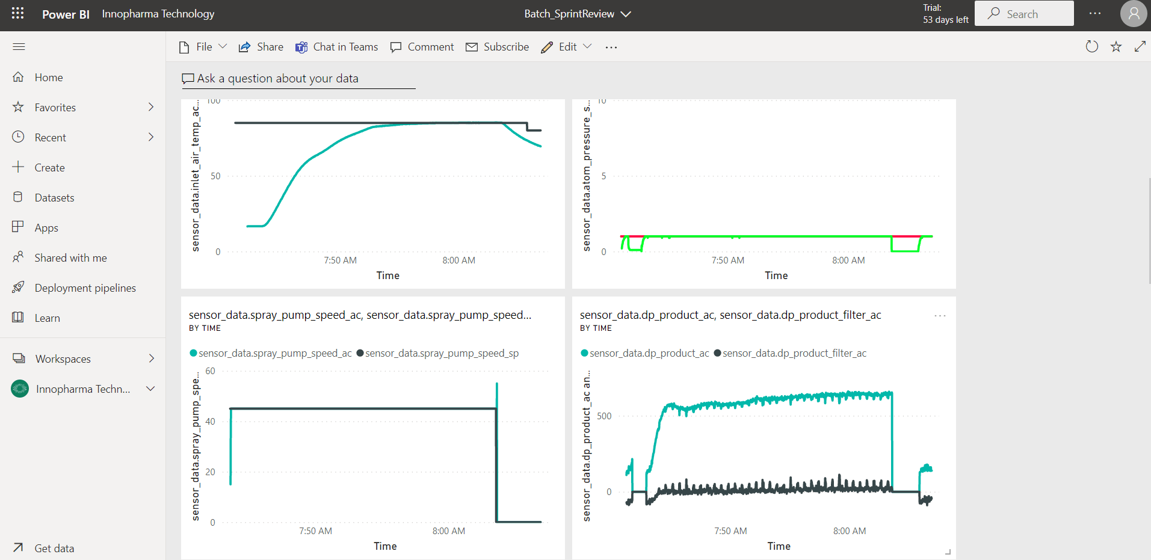Click Ask a question about your data

(x=277, y=79)
